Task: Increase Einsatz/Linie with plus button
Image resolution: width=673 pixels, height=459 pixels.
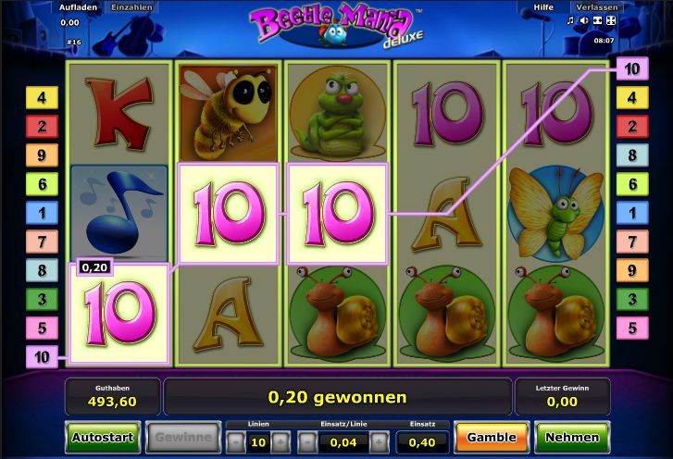Action: point(380,442)
